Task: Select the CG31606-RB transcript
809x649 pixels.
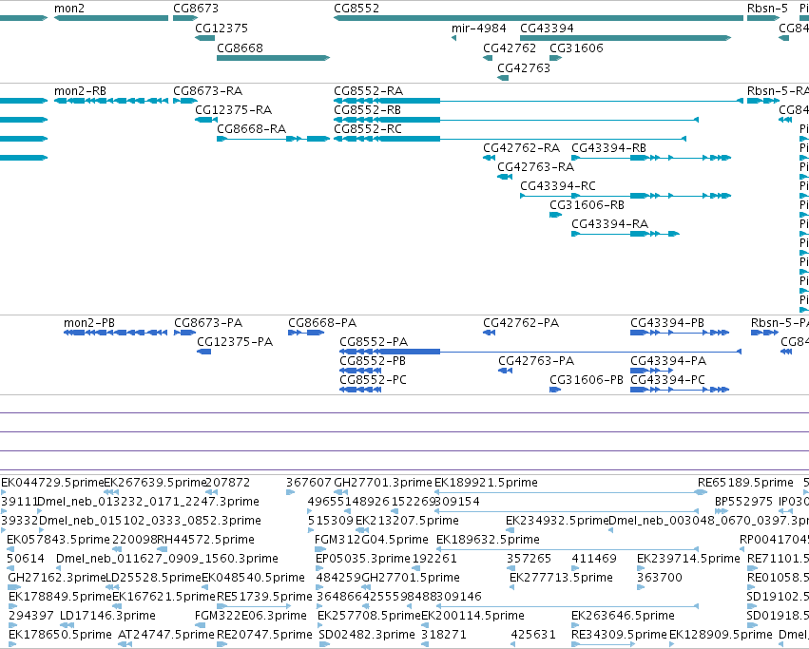Action: click(556, 215)
